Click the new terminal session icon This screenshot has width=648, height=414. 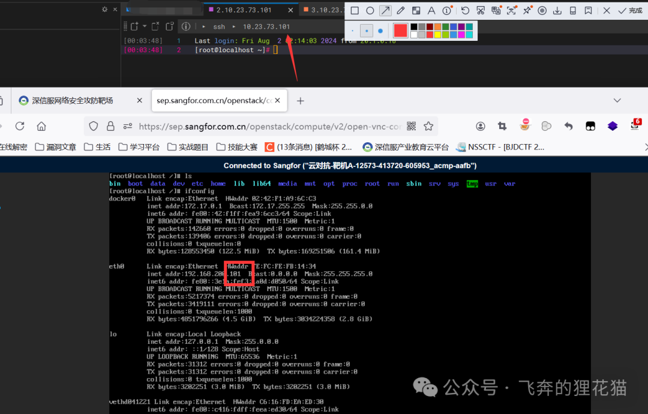click(x=134, y=26)
